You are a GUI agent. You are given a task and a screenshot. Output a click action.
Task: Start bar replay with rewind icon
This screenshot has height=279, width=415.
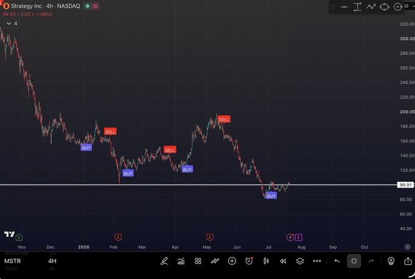[x=283, y=261]
